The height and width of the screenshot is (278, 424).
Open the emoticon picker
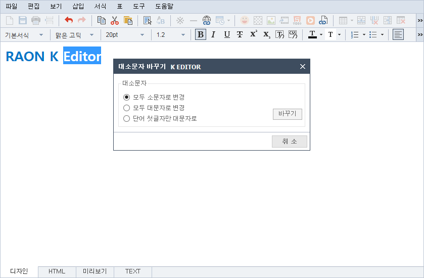(x=245, y=20)
